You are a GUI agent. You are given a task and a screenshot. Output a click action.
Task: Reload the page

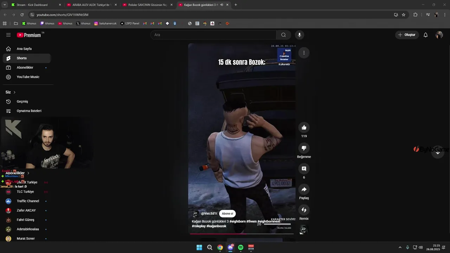point(22,15)
